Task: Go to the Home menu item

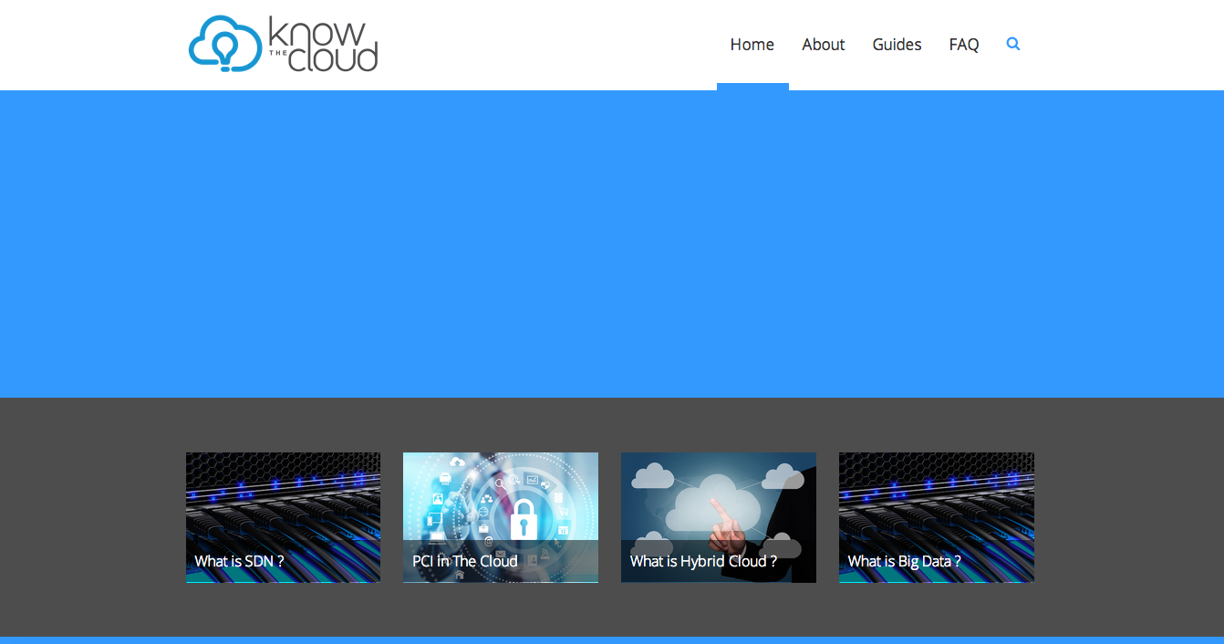Action: coord(752,45)
